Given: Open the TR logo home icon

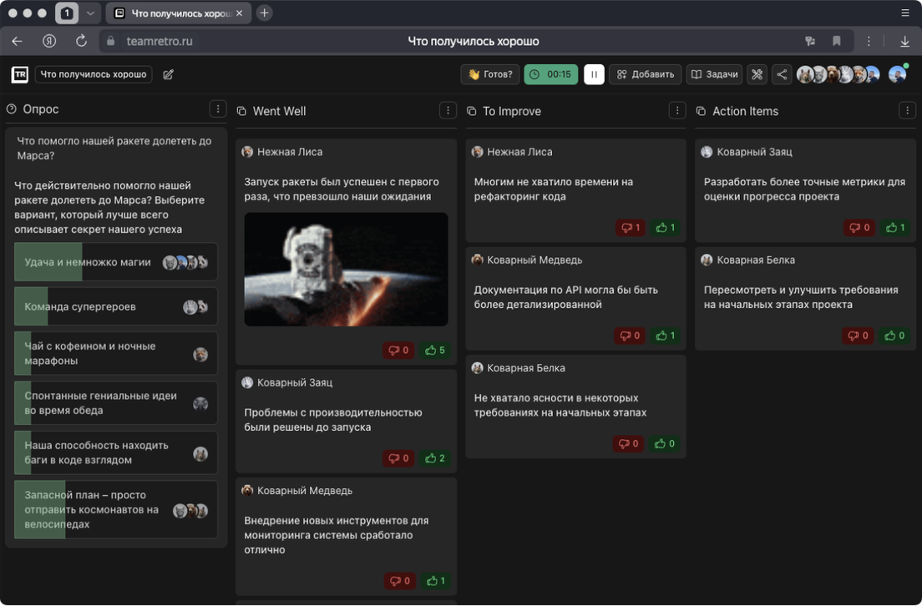Looking at the screenshot, I should coord(19,74).
